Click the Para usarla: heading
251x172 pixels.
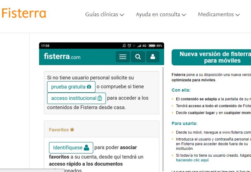[184, 124]
